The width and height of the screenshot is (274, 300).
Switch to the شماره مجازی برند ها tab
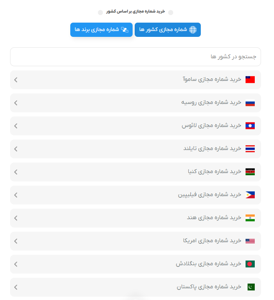pos(101,30)
